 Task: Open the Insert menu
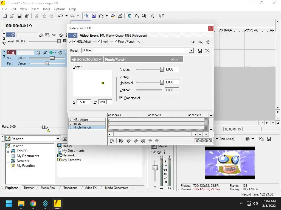click(x=35, y=9)
